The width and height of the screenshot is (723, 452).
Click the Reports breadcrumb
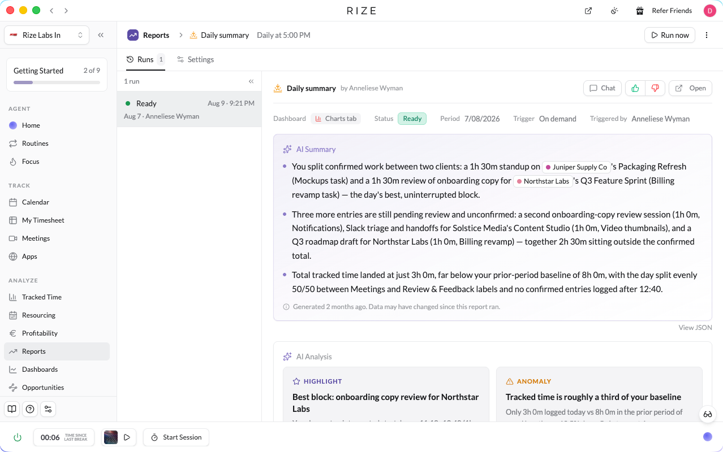point(149,35)
